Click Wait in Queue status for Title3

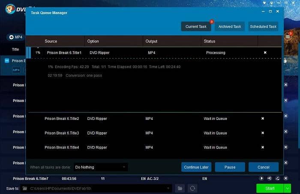pos(215,133)
